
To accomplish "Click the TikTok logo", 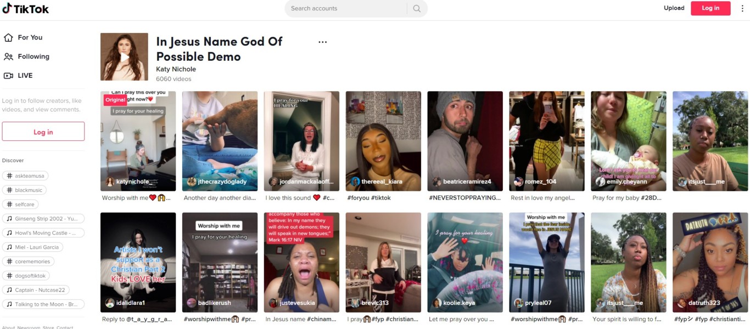I will [26, 9].
